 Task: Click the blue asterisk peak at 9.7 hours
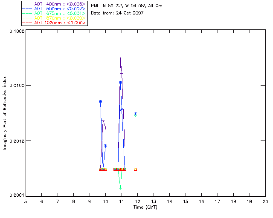coord(101,101)
